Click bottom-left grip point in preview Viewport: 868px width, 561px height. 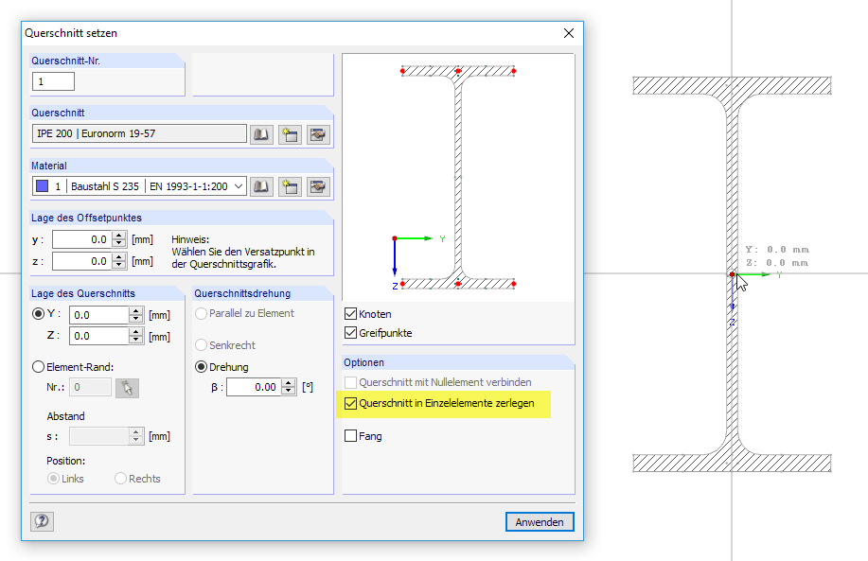[x=402, y=284]
